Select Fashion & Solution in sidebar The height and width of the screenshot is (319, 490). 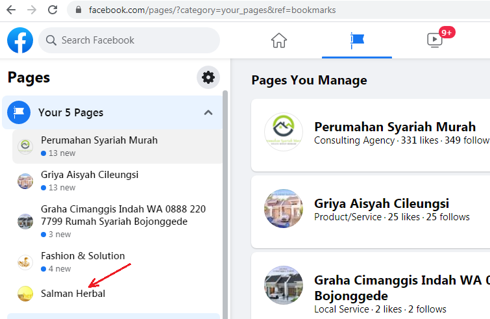[117, 262]
